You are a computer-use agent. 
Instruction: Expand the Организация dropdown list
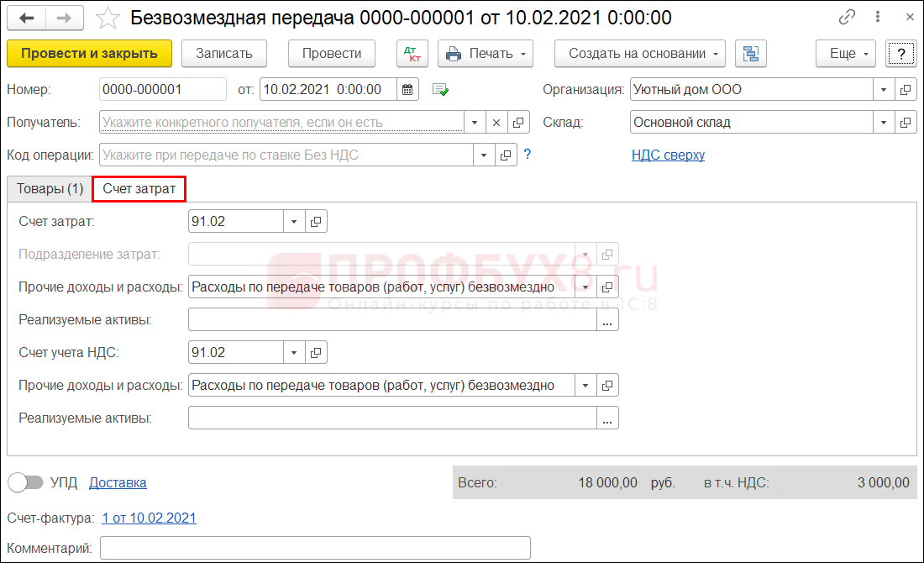pos(884,90)
